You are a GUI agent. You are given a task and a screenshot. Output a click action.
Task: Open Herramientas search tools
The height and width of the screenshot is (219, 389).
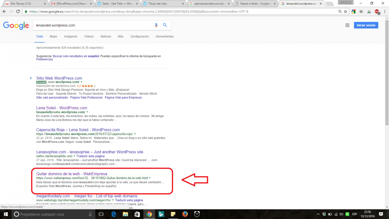pyautogui.click(x=164, y=36)
